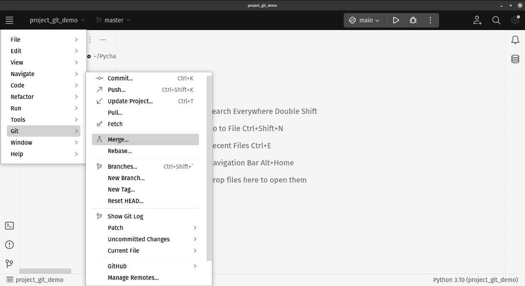Click the project folder icon in status bar
Screen dimensions: 525x286
click(x=10, y=280)
